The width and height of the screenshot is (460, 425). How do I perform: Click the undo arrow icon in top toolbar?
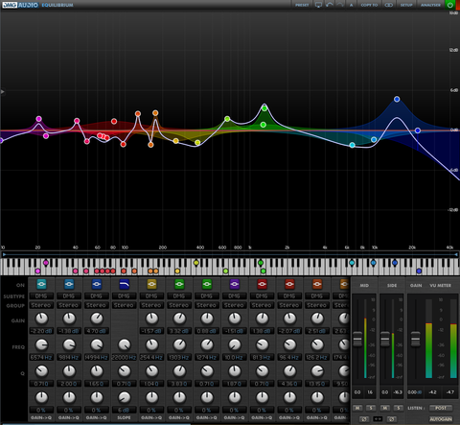[330, 5]
